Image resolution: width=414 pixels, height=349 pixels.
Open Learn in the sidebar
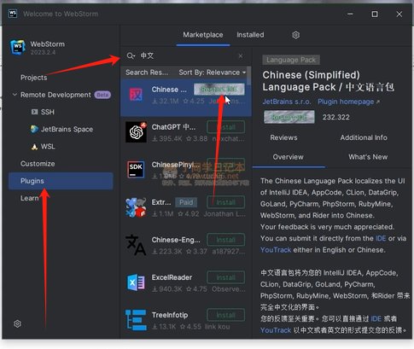coord(29,198)
